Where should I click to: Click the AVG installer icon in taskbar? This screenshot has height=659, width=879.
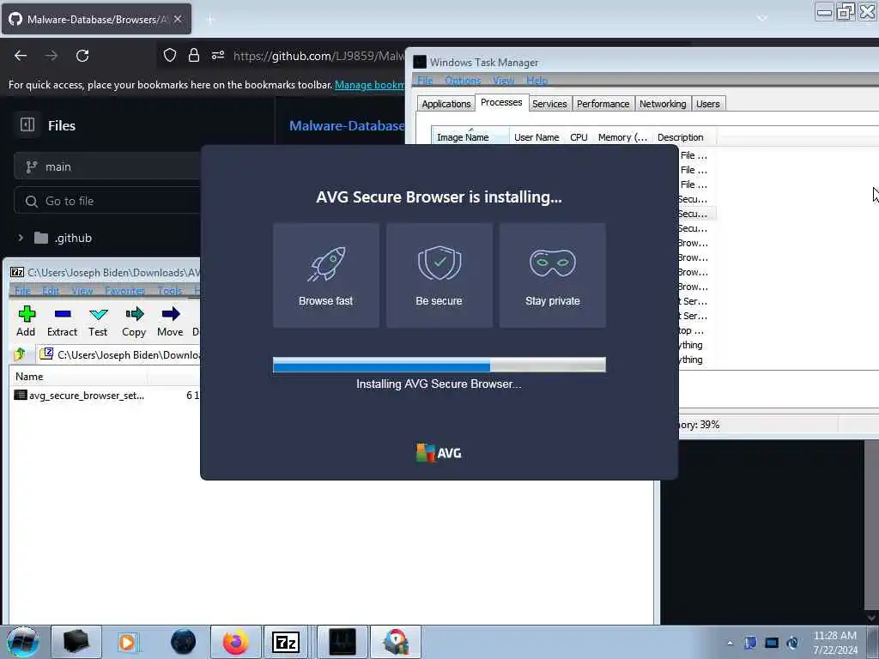[396, 642]
